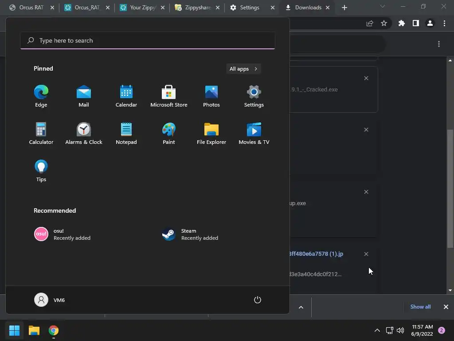Image resolution: width=454 pixels, height=341 pixels.
Task: Open the volume tray icon
Action: coord(400,330)
